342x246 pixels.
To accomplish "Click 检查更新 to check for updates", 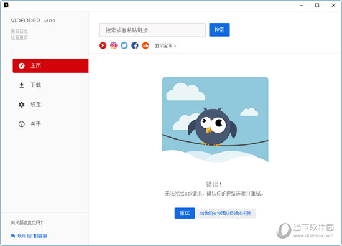I will point(19,38).
